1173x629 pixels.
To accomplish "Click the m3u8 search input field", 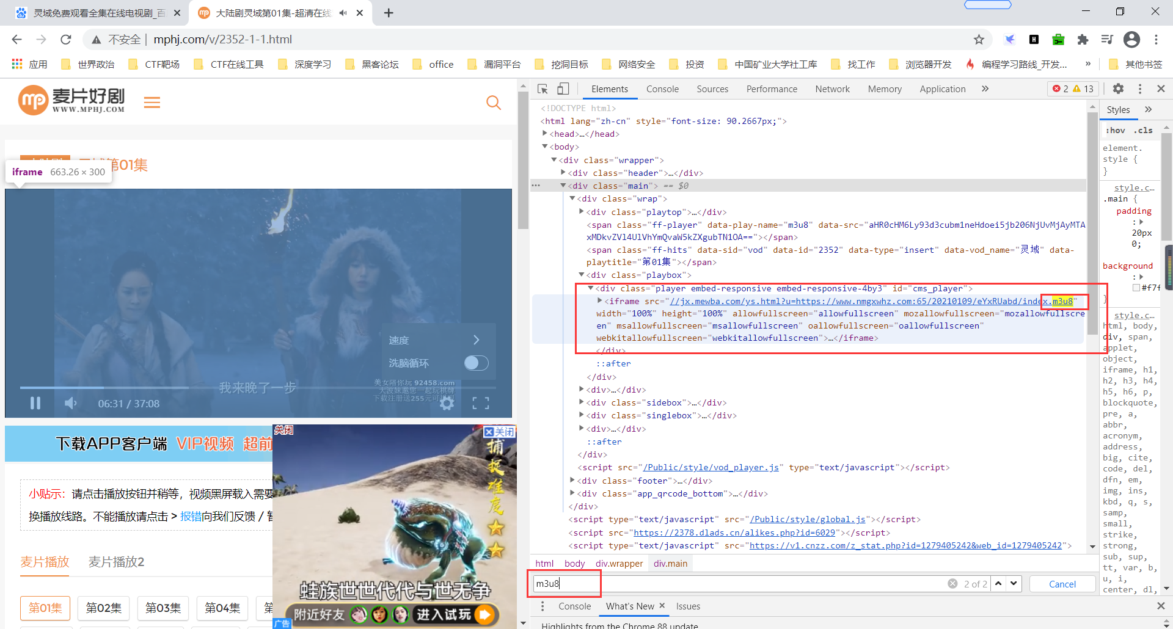I will point(739,584).
